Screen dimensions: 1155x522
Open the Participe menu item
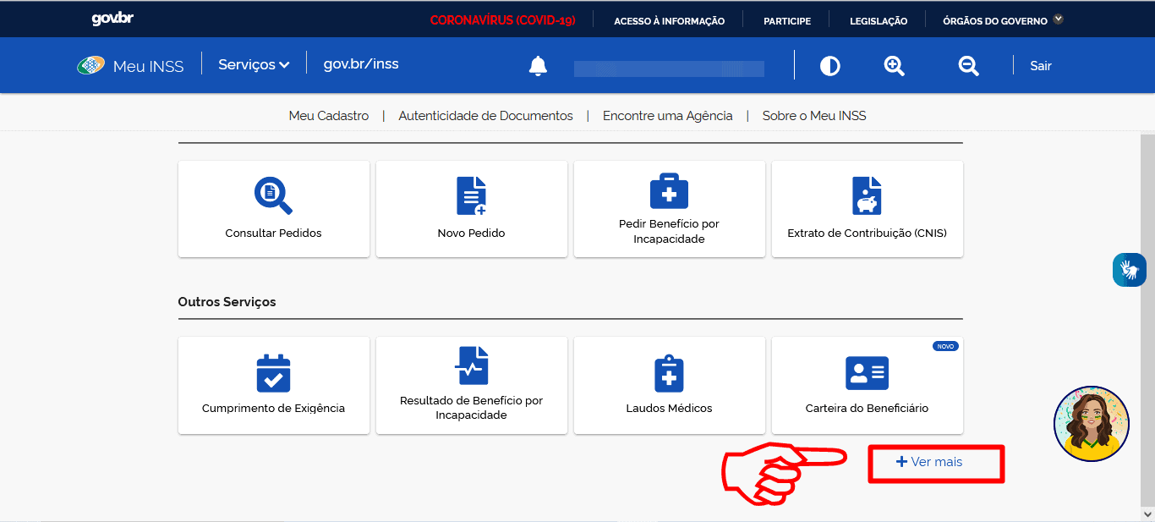coord(786,21)
